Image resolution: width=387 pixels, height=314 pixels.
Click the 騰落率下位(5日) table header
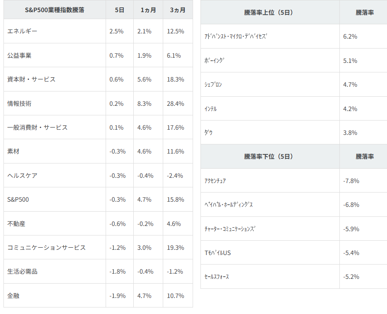click(269, 157)
